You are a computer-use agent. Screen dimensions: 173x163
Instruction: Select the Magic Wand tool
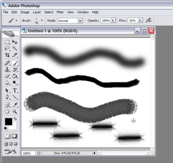coord(15,48)
